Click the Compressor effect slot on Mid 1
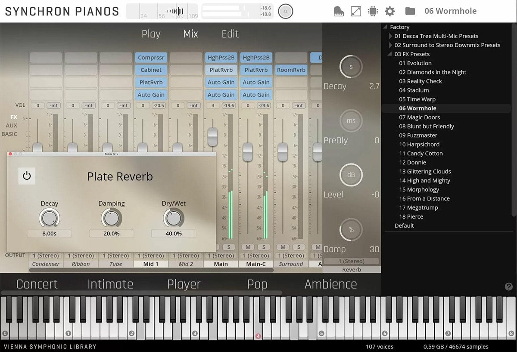The height and width of the screenshot is (352, 517). pos(151,57)
